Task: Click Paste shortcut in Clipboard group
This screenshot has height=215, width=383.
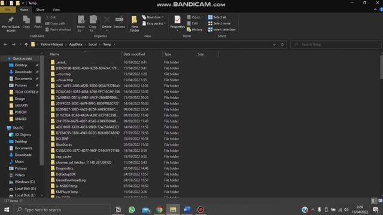Action: (x=58, y=29)
